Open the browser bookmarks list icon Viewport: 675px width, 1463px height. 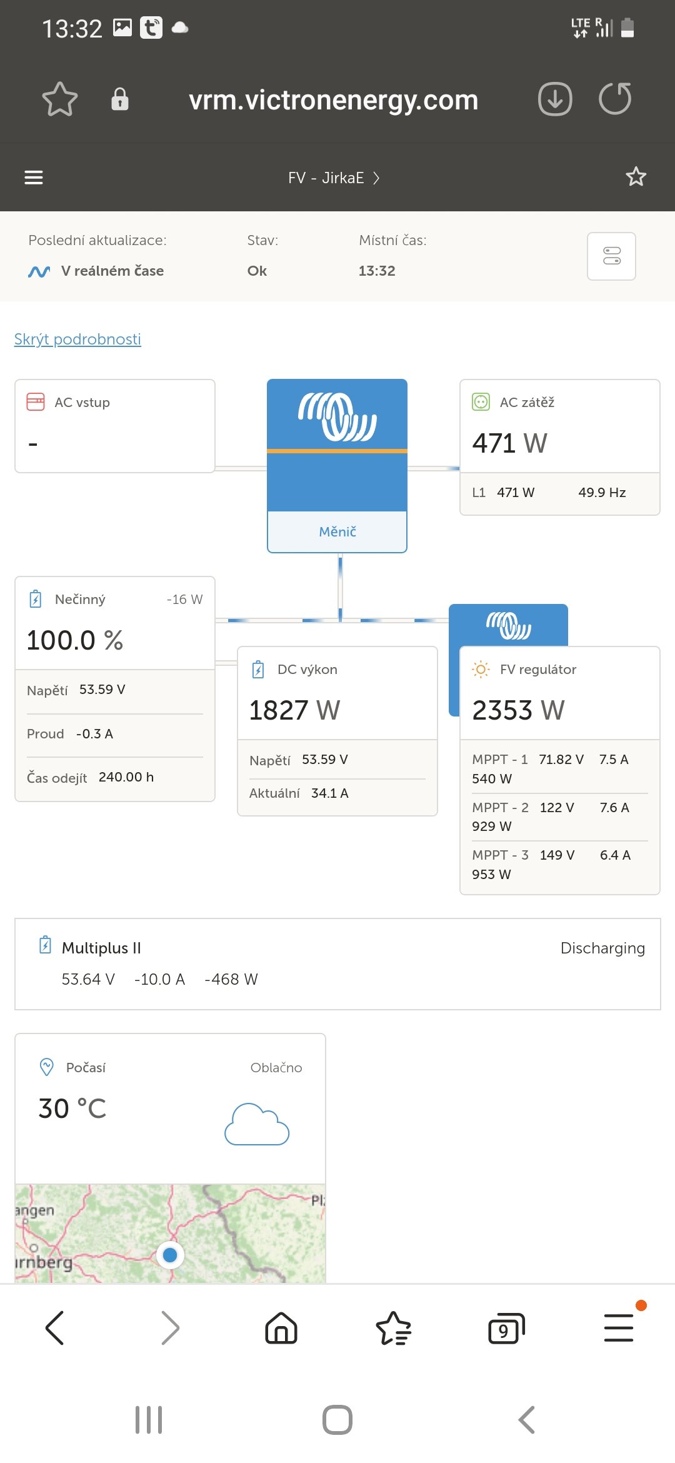[x=394, y=1328]
